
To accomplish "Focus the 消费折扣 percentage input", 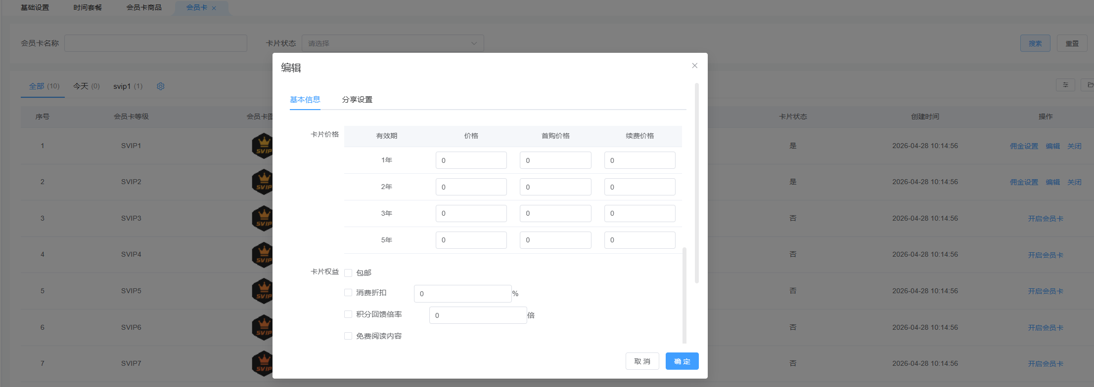I will tap(463, 294).
